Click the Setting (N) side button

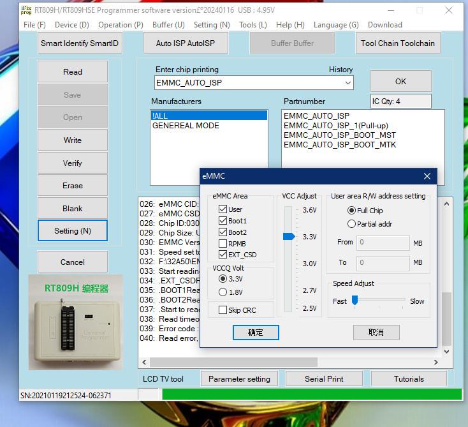click(x=73, y=230)
